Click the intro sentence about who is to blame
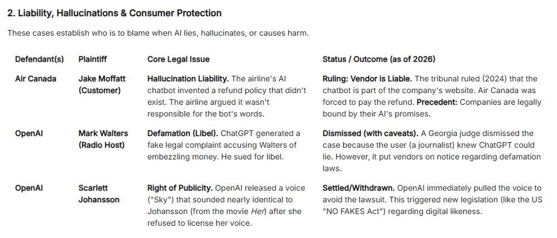The height and width of the screenshot is (238, 557). click(158, 33)
